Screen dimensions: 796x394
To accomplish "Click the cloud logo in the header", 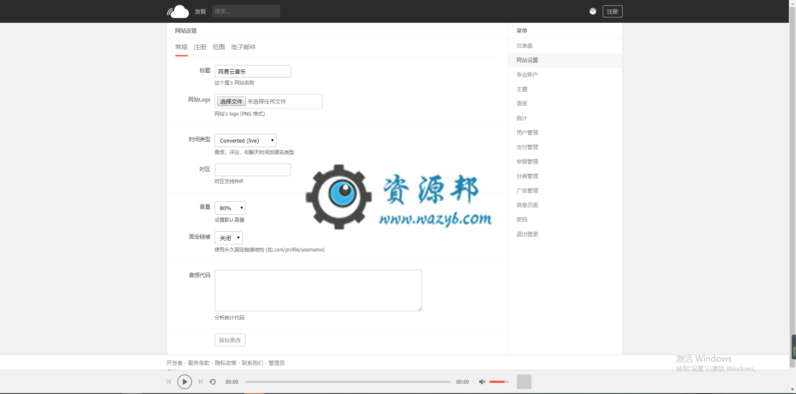I will [x=178, y=12].
